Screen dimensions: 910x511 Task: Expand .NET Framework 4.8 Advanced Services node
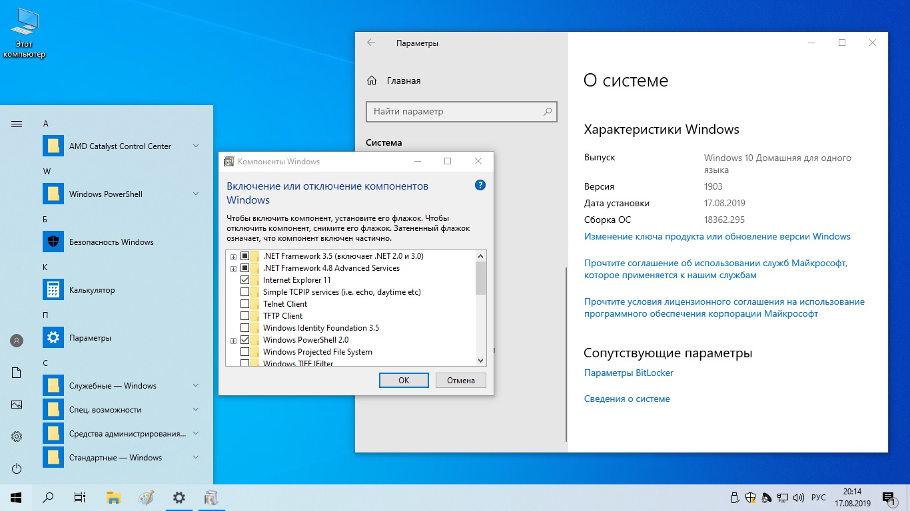[x=233, y=269]
